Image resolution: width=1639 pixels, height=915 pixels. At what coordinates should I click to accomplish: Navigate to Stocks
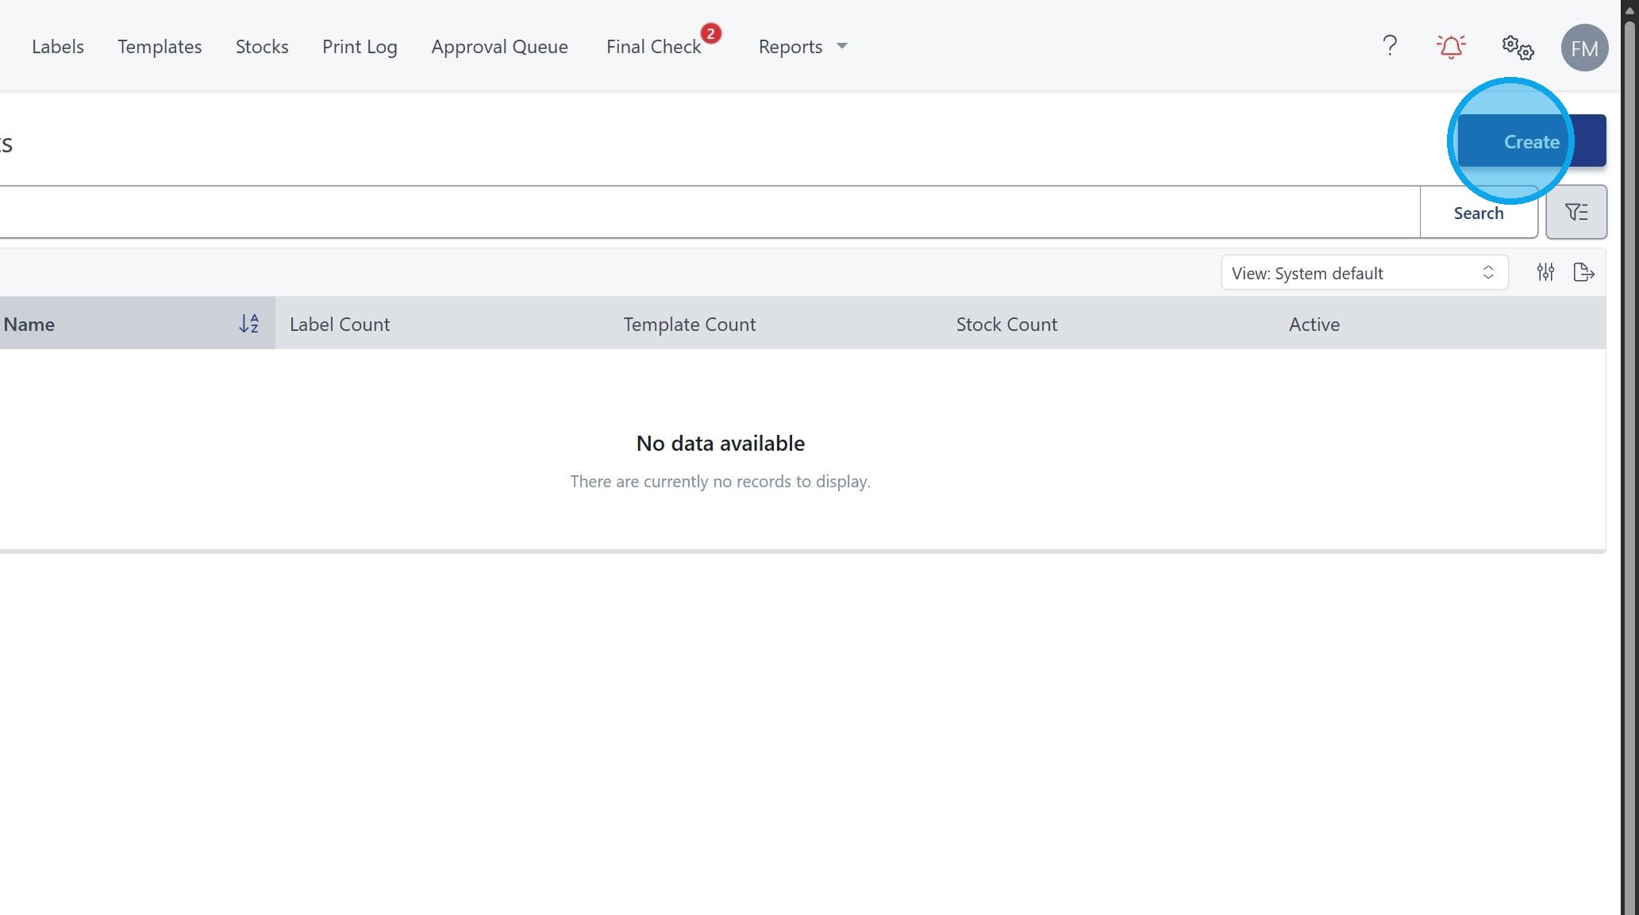click(262, 47)
